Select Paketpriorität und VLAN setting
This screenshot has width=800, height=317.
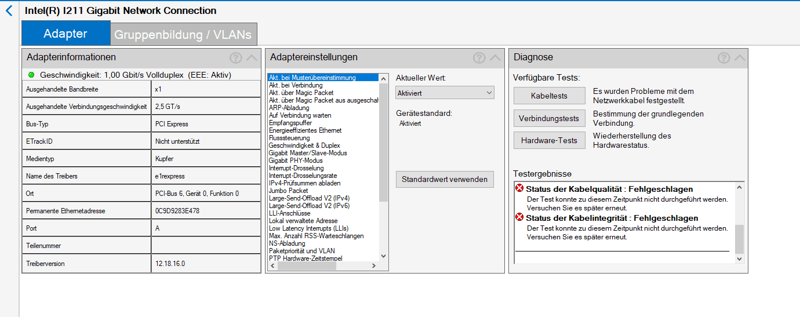tap(323, 251)
